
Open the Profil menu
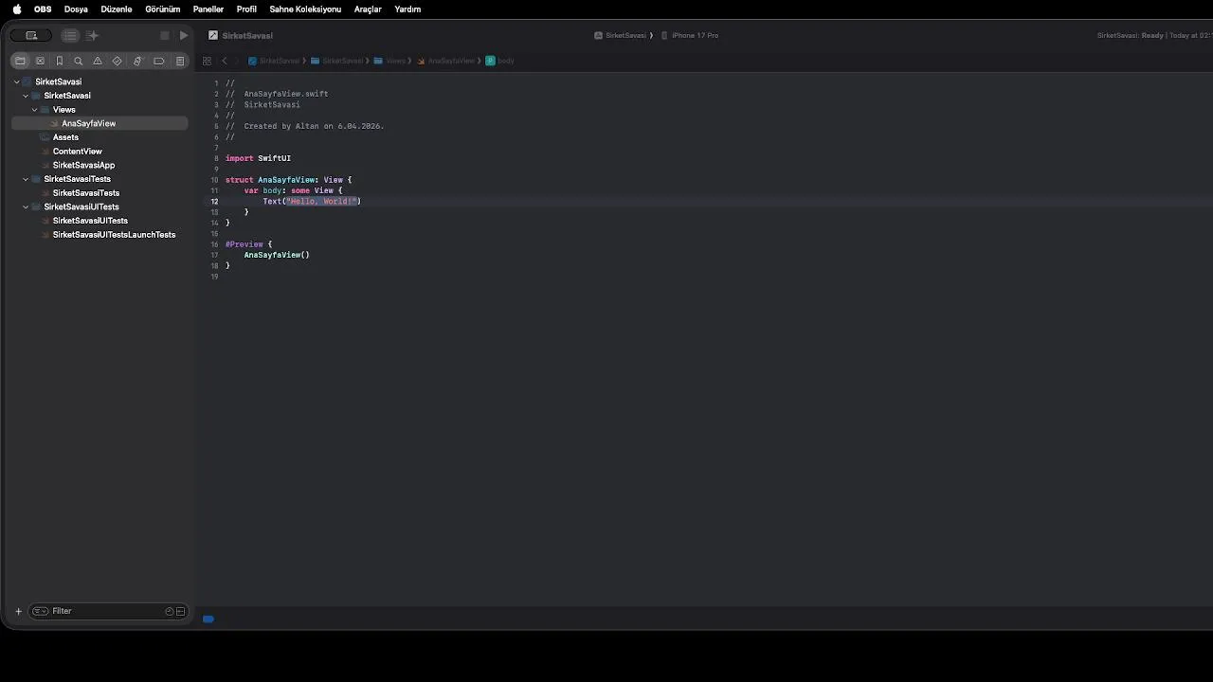click(246, 9)
